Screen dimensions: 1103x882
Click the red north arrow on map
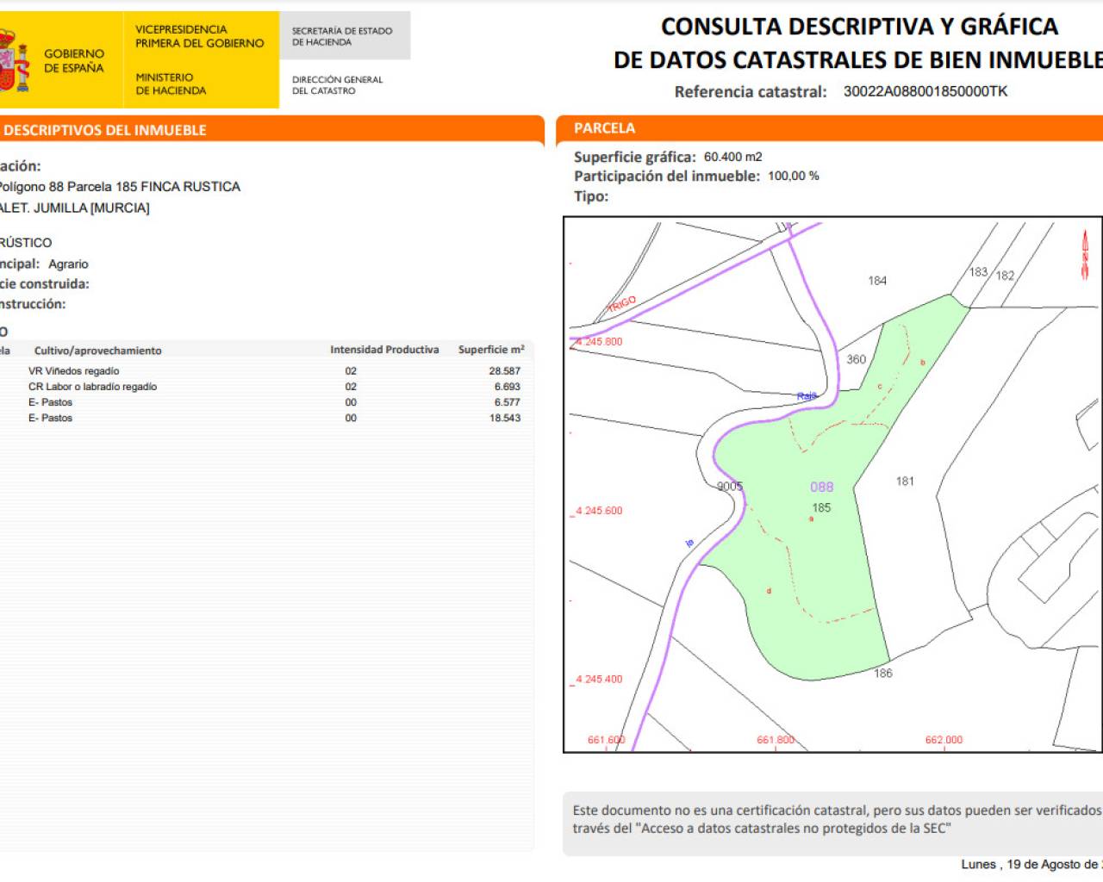coord(1085,255)
